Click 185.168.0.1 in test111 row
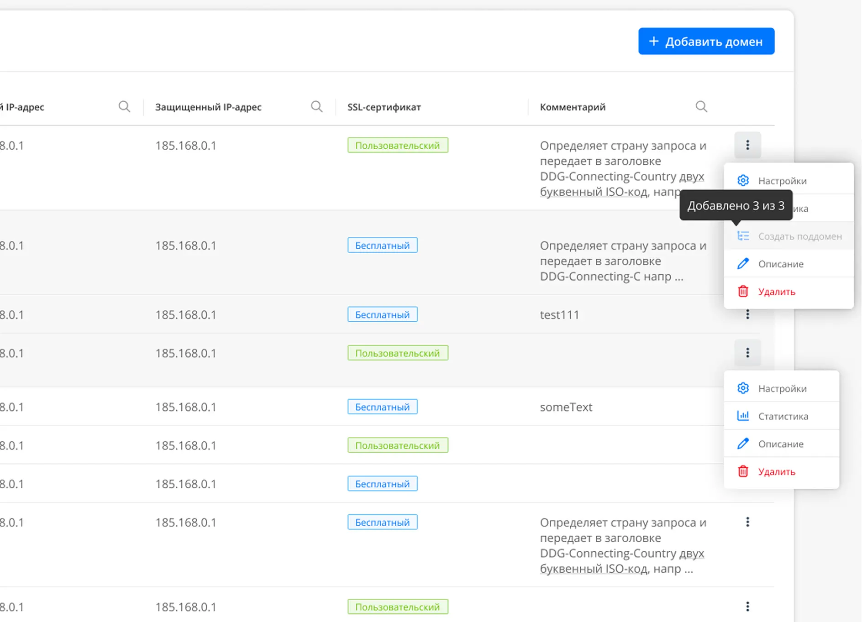 tap(185, 314)
